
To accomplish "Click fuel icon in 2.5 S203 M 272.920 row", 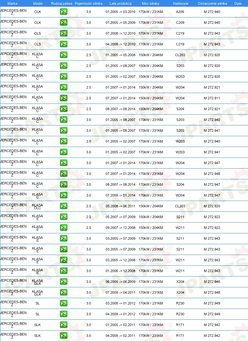I will click(x=64, y=66).
